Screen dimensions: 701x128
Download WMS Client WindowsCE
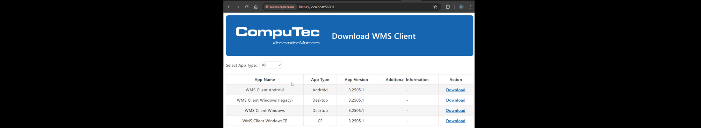[456, 121]
